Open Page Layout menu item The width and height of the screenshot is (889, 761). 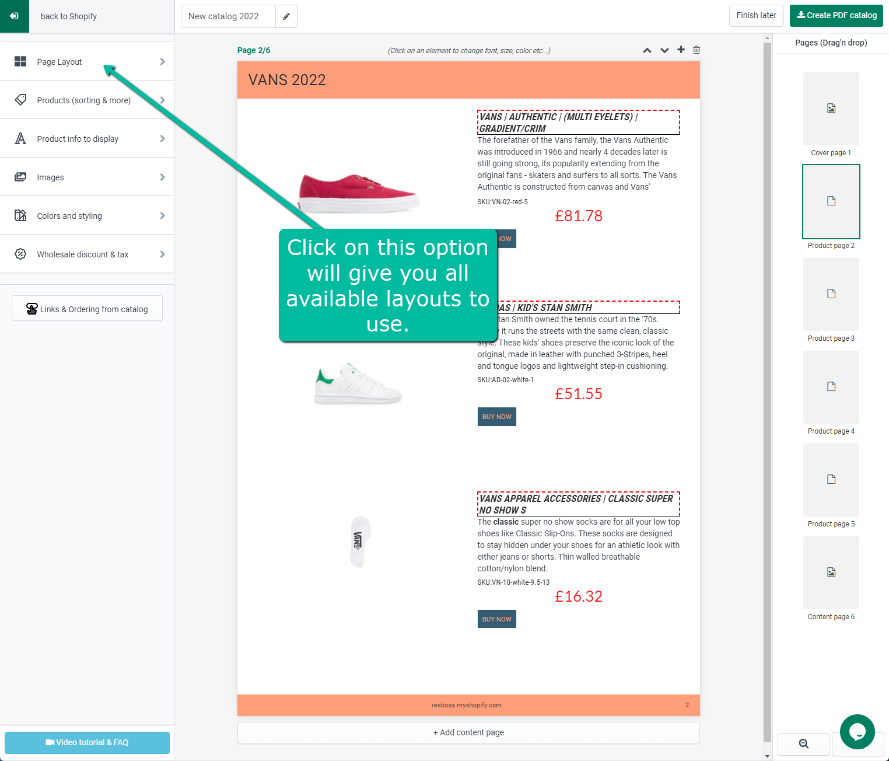tap(87, 61)
